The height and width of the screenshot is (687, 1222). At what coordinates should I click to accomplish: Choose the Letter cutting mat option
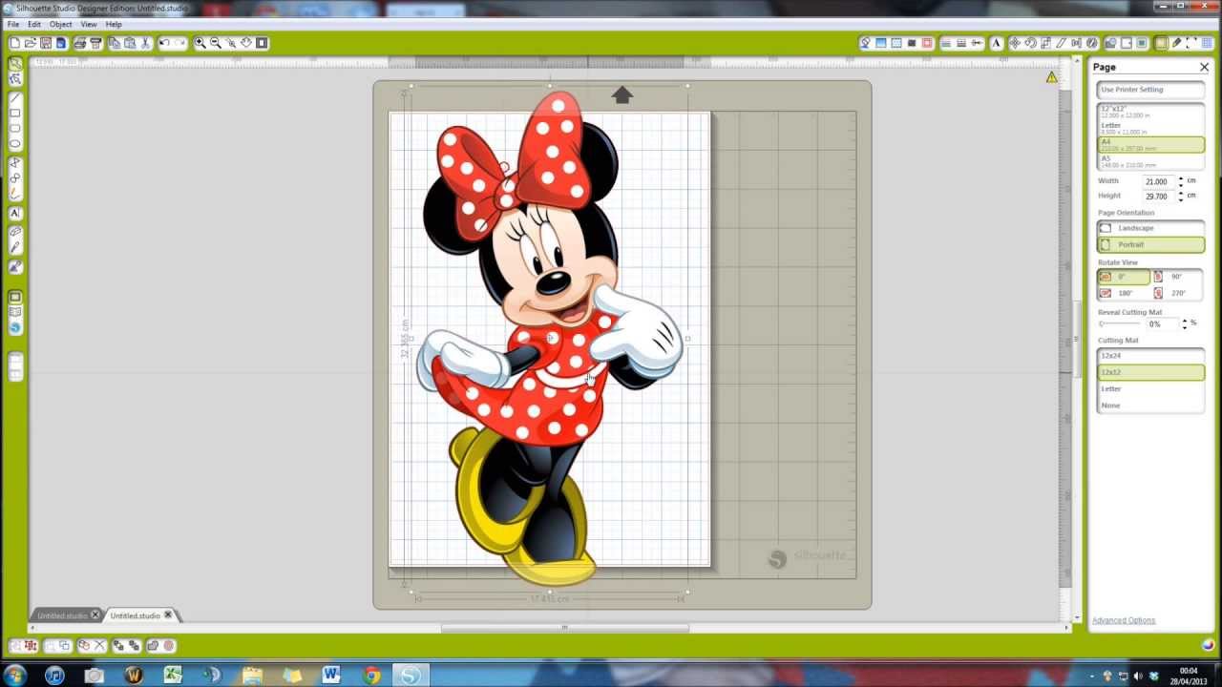point(1150,388)
